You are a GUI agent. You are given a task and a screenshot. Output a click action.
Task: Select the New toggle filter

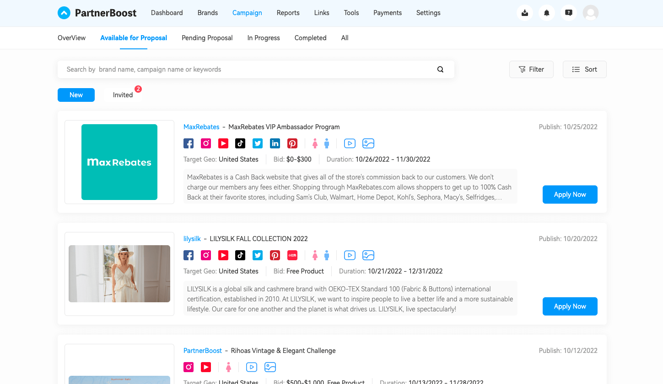(76, 95)
